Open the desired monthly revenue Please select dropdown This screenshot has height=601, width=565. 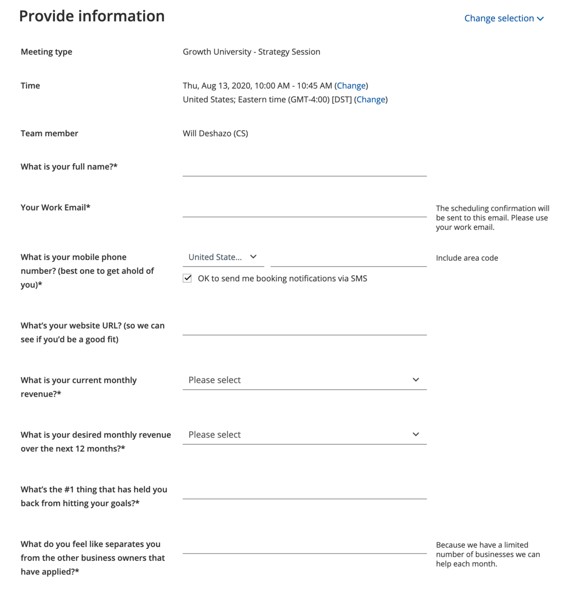(x=304, y=434)
